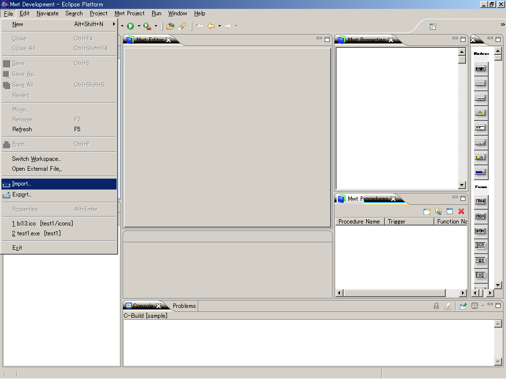
Task: Choose Refresh in the File menu
Action: [x=59, y=129]
